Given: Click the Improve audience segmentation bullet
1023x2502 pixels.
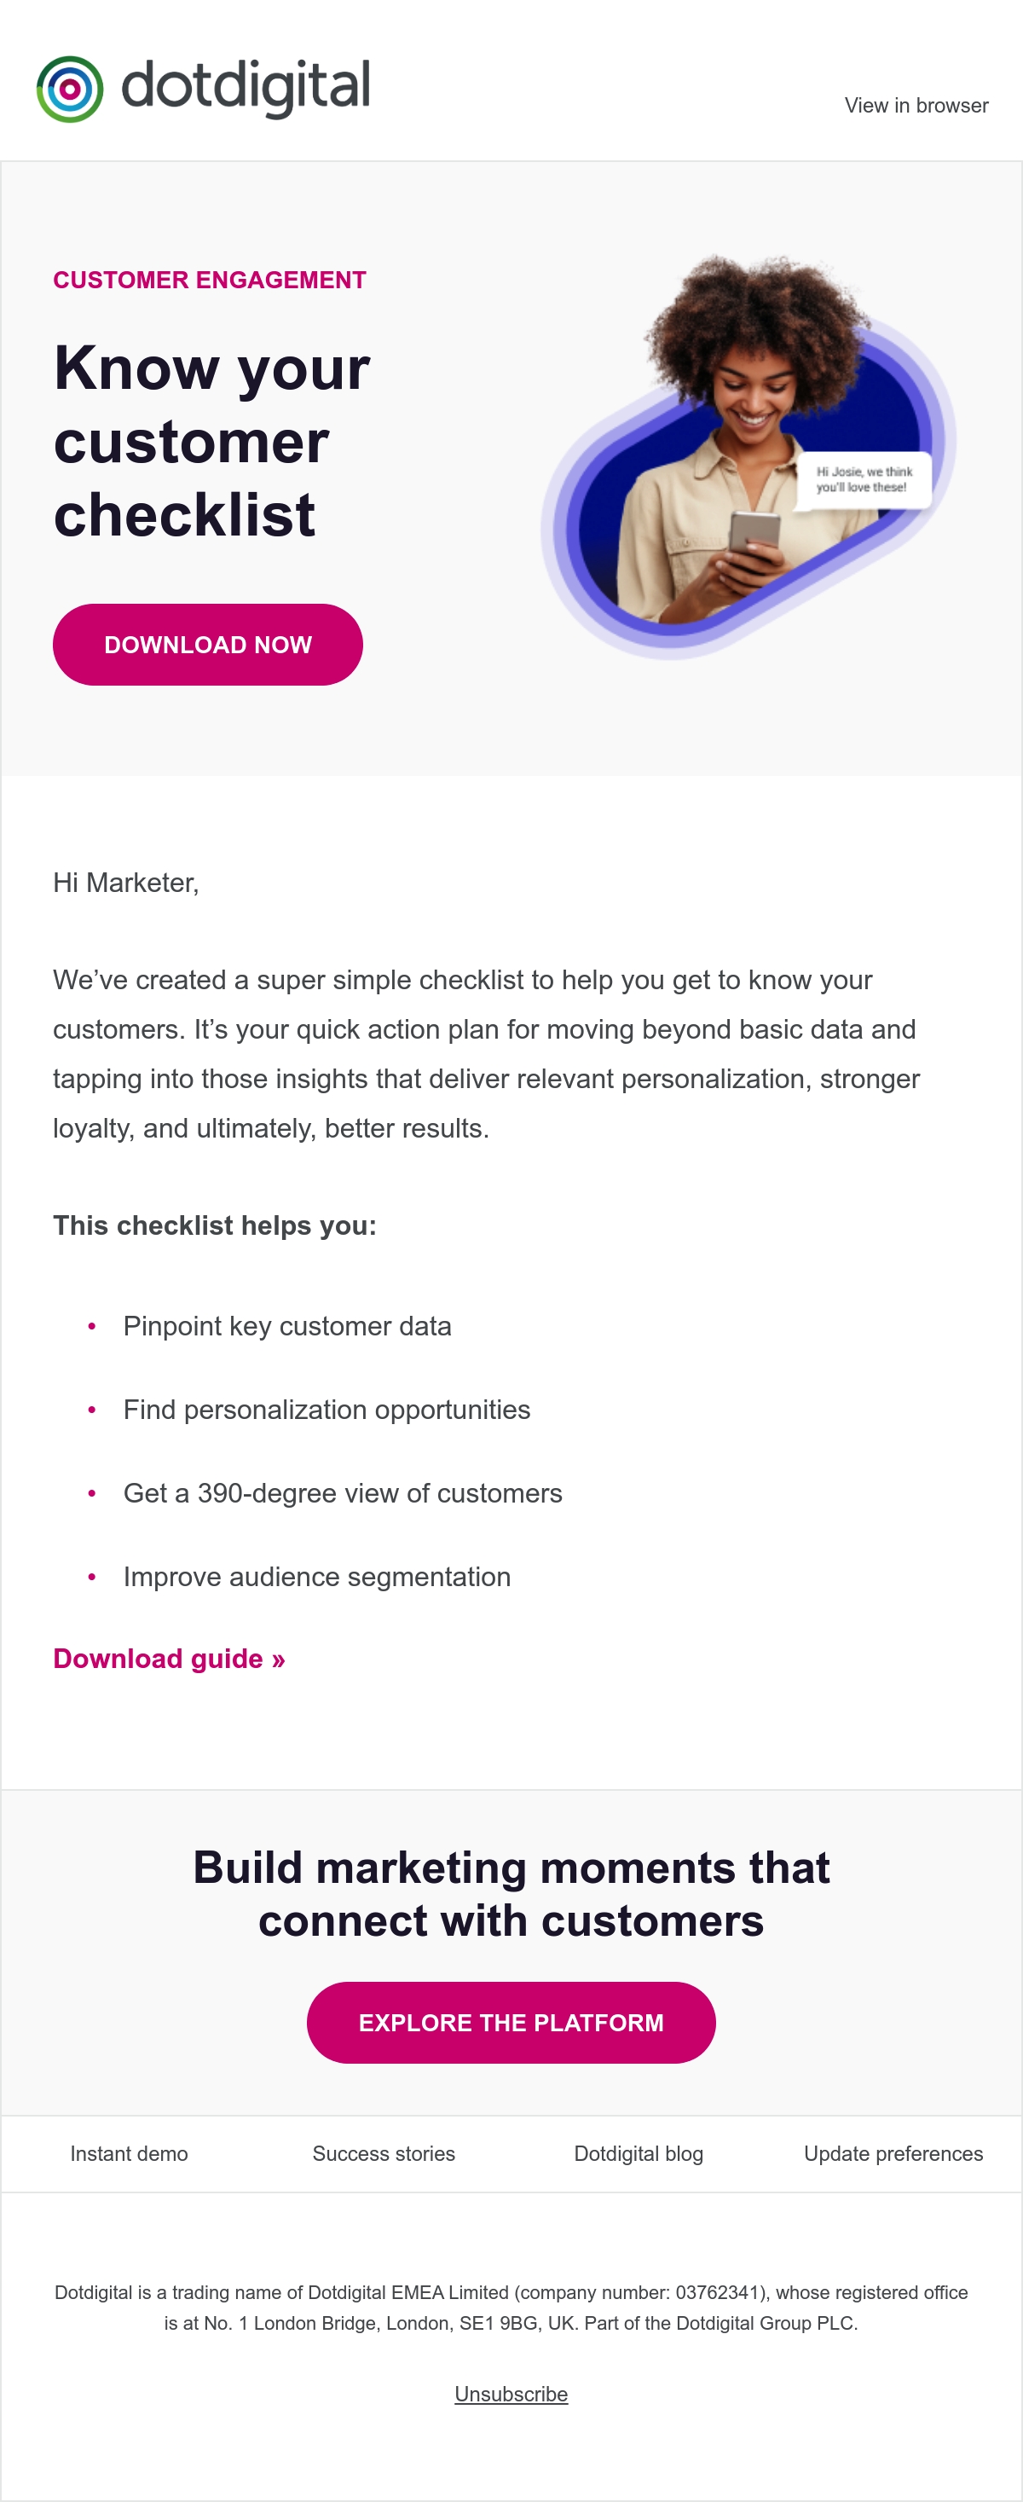Looking at the screenshot, I should coord(317,1578).
